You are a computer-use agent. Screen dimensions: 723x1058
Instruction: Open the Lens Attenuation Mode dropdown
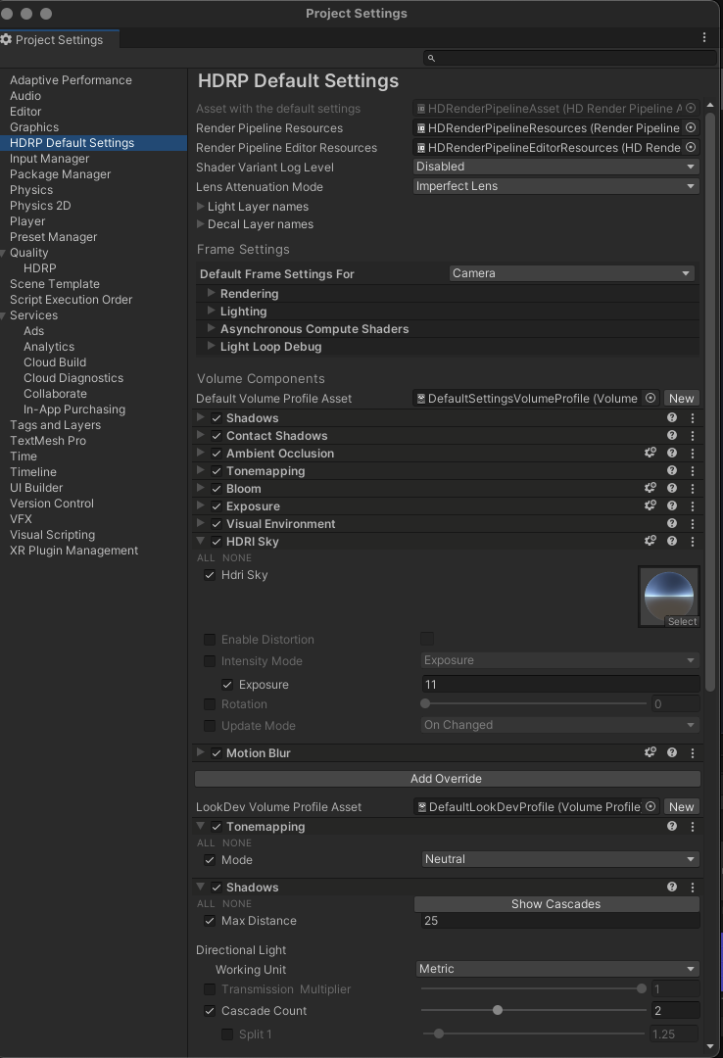point(555,186)
